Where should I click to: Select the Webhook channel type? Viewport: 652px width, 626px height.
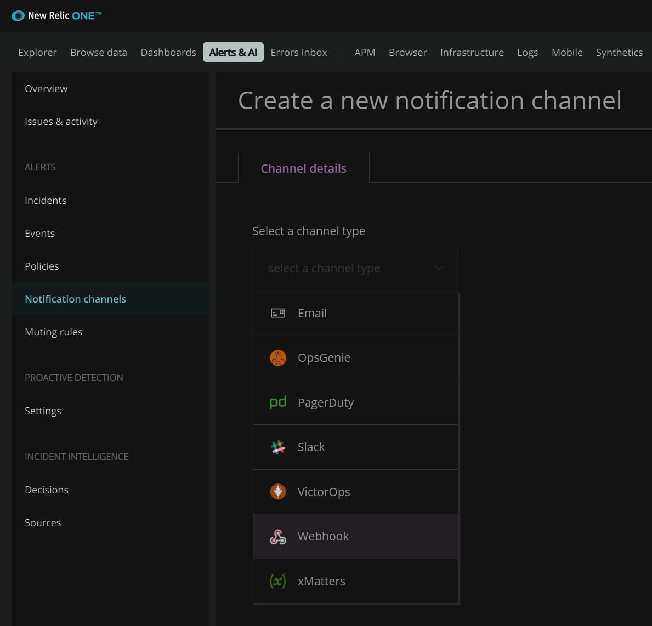point(355,536)
